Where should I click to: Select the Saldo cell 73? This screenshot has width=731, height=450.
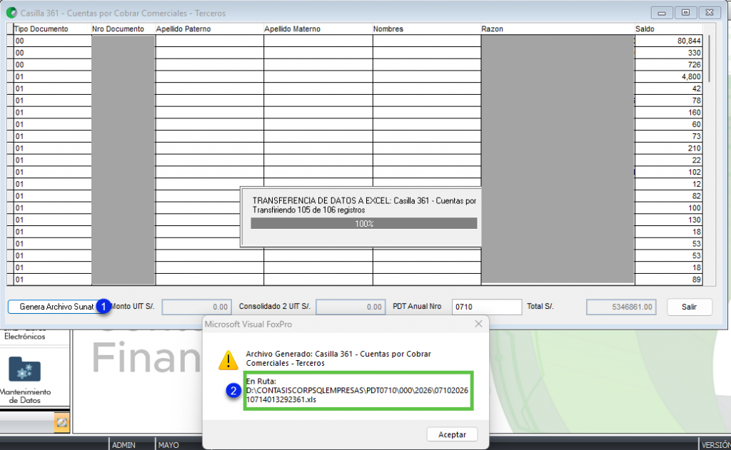668,136
